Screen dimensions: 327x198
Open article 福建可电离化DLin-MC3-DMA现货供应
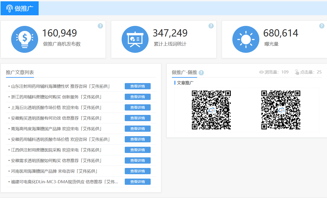65,182
